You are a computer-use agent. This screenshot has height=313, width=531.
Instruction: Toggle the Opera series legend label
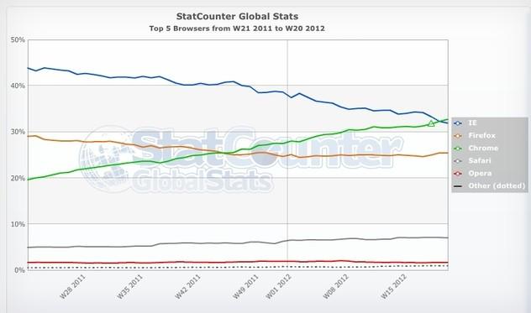coord(480,173)
